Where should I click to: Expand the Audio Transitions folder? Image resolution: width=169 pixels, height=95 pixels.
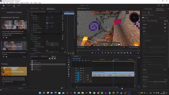coord(31,66)
